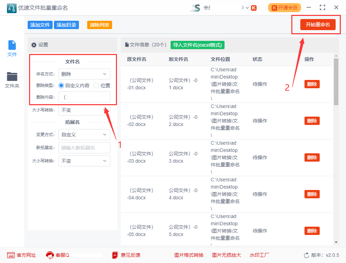Click 文件位置 column header
Image resolution: width=346 pixels, height=263 pixels.
tap(220, 59)
